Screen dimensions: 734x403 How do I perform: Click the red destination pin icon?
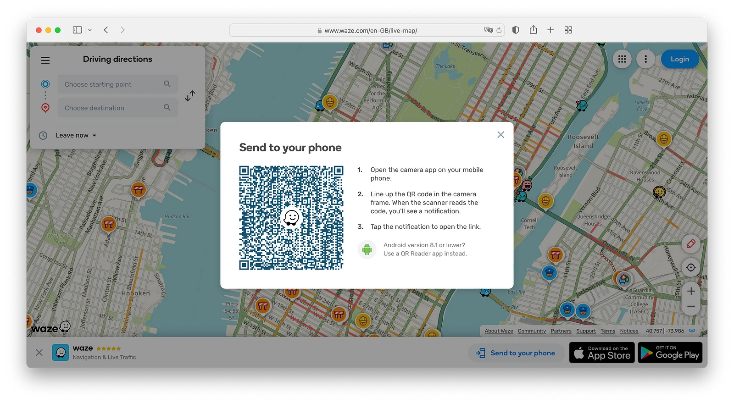click(x=45, y=108)
